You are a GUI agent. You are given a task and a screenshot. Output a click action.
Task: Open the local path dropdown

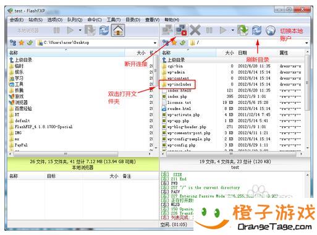pyautogui.click(x=155, y=43)
